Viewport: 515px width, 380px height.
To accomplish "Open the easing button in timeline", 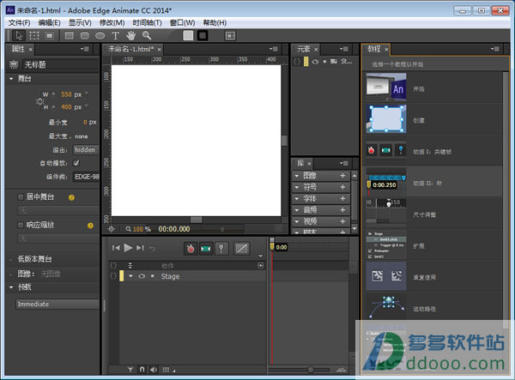I will pos(242,249).
